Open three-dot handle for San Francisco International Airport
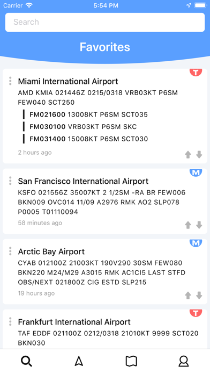The image size is (210, 374). (10, 181)
